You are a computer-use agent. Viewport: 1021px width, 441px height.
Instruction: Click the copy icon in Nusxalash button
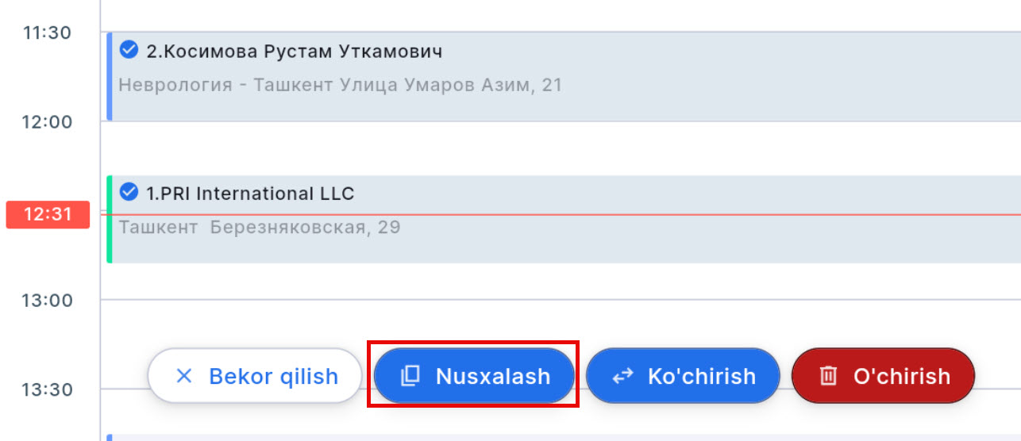410,376
